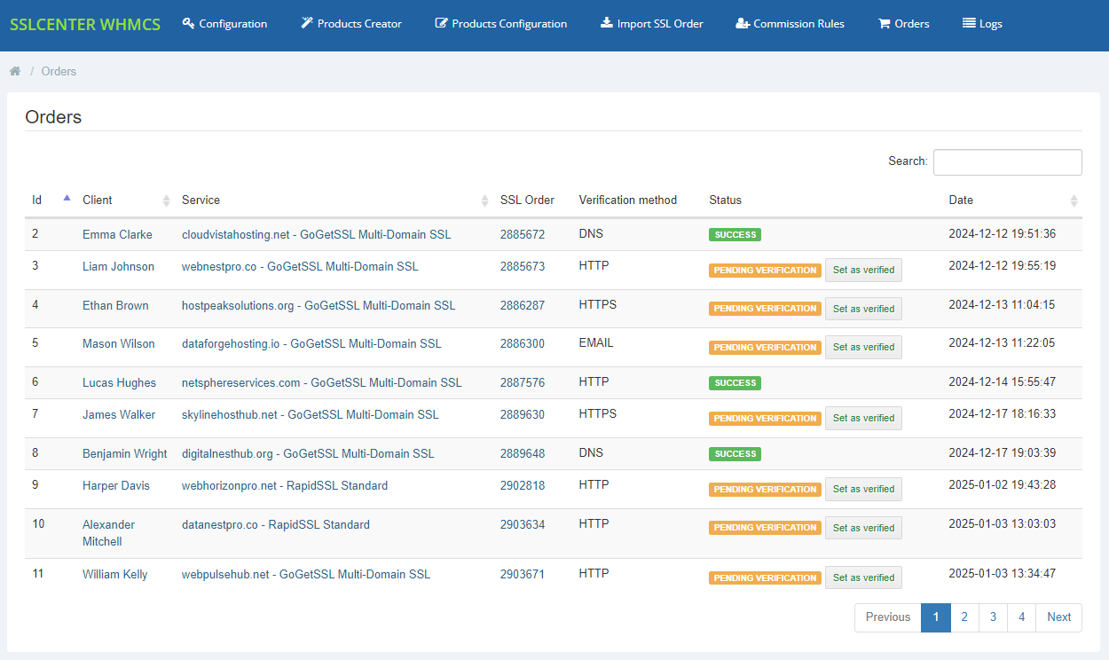Go to page 3 of orders
The width and height of the screenshot is (1109, 660).
[993, 617]
